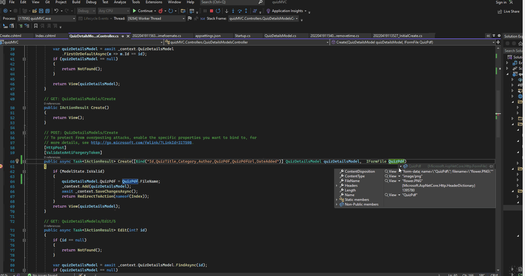The image size is (525, 276).
Task: Click the uncomment selected lines icon
Action: point(27,26)
